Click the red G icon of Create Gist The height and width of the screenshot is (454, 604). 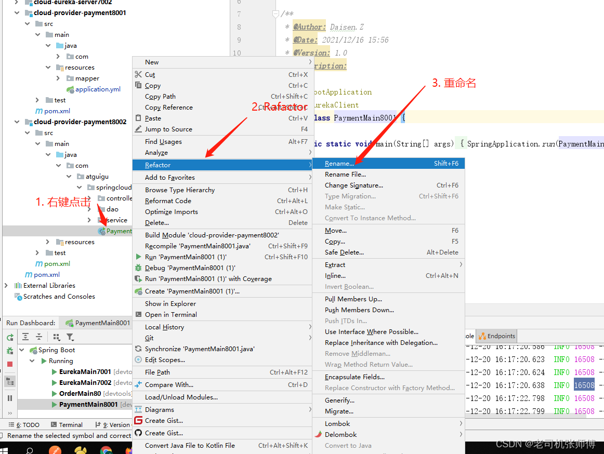pos(138,420)
